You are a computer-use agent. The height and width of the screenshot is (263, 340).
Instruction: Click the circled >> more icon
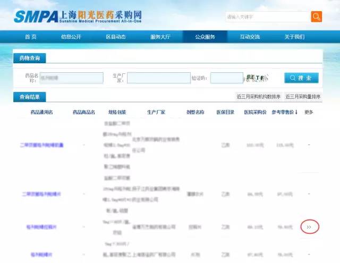[x=309, y=227]
